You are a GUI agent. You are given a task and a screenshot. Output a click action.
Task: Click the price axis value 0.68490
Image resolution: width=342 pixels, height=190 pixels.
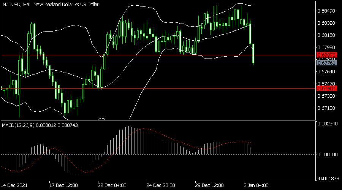click(326, 11)
